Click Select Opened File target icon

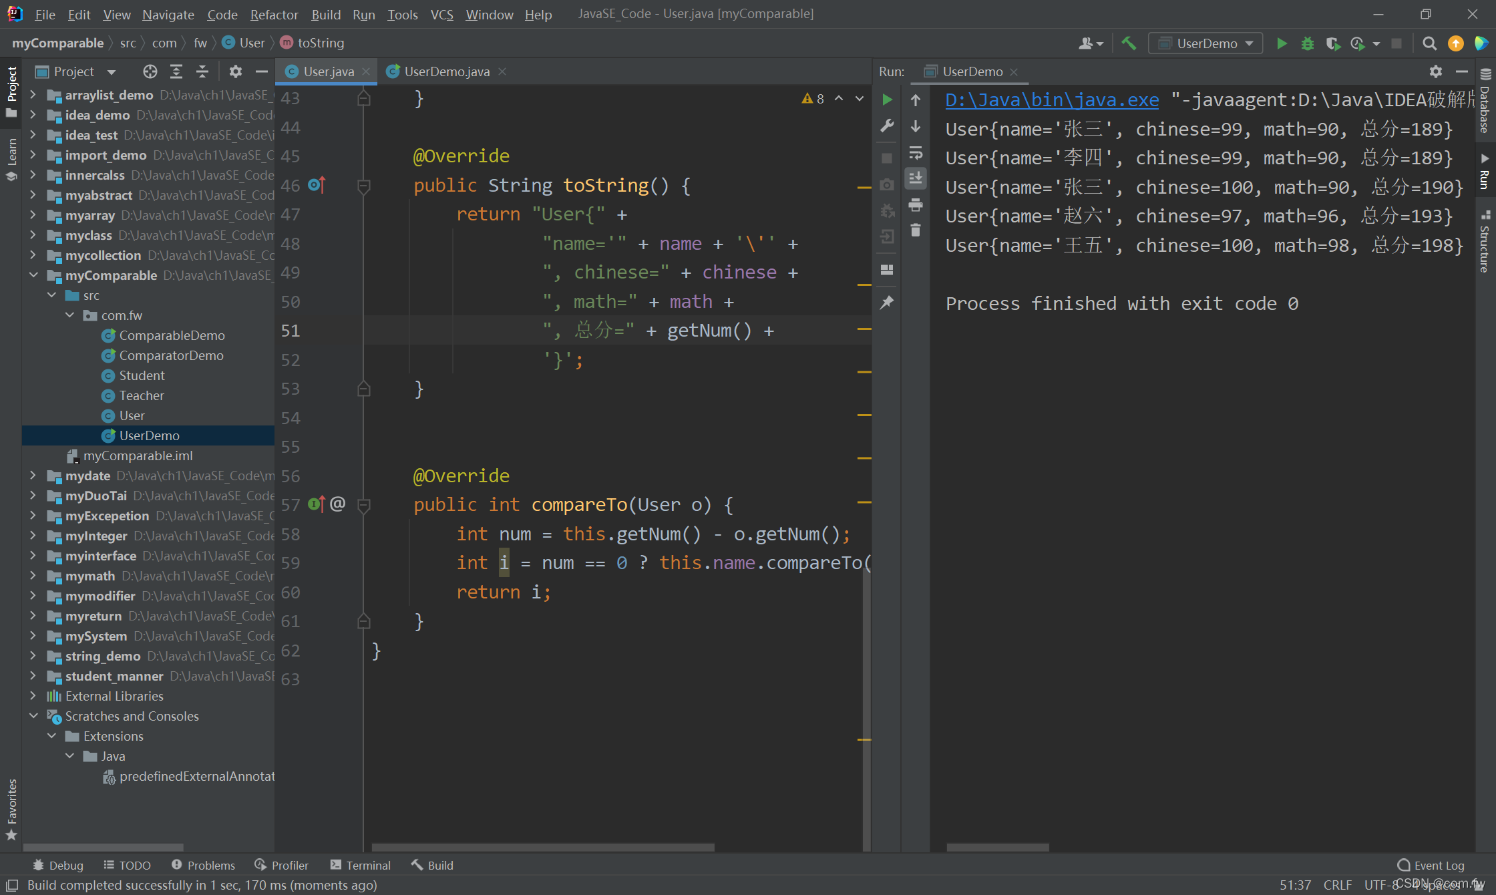(150, 71)
